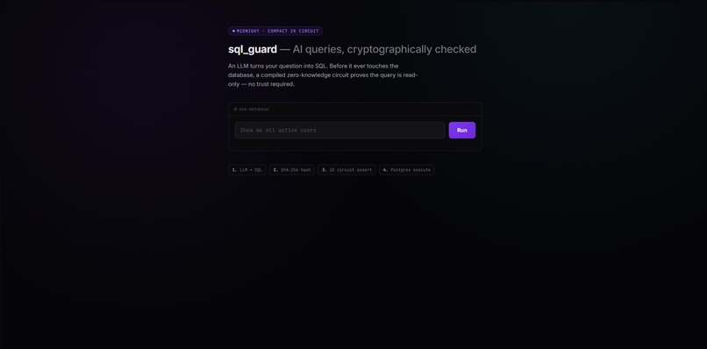
Task: Select the 'SHA-256 hash' step chip
Action: [x=292, y=170]
